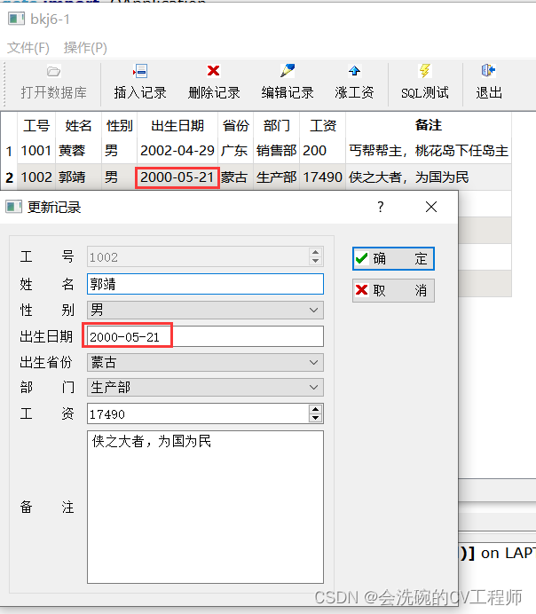Viewport: 536px width, 614px height.
Task: Open the 操作(P) menu
Action: [85, 48]
